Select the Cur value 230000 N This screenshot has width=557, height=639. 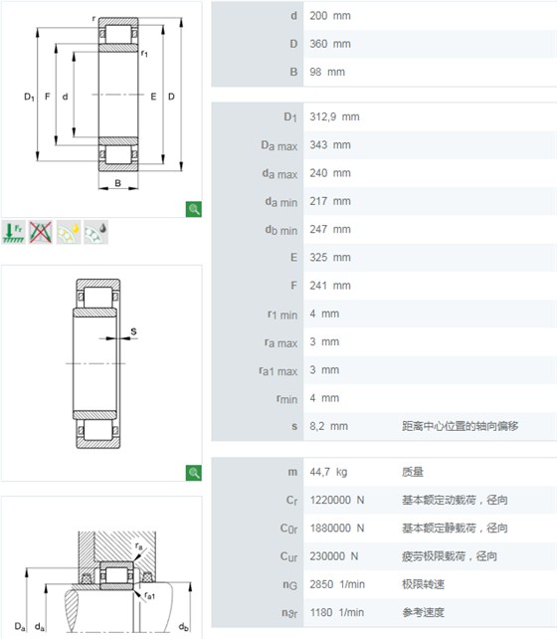coord(334,556)
